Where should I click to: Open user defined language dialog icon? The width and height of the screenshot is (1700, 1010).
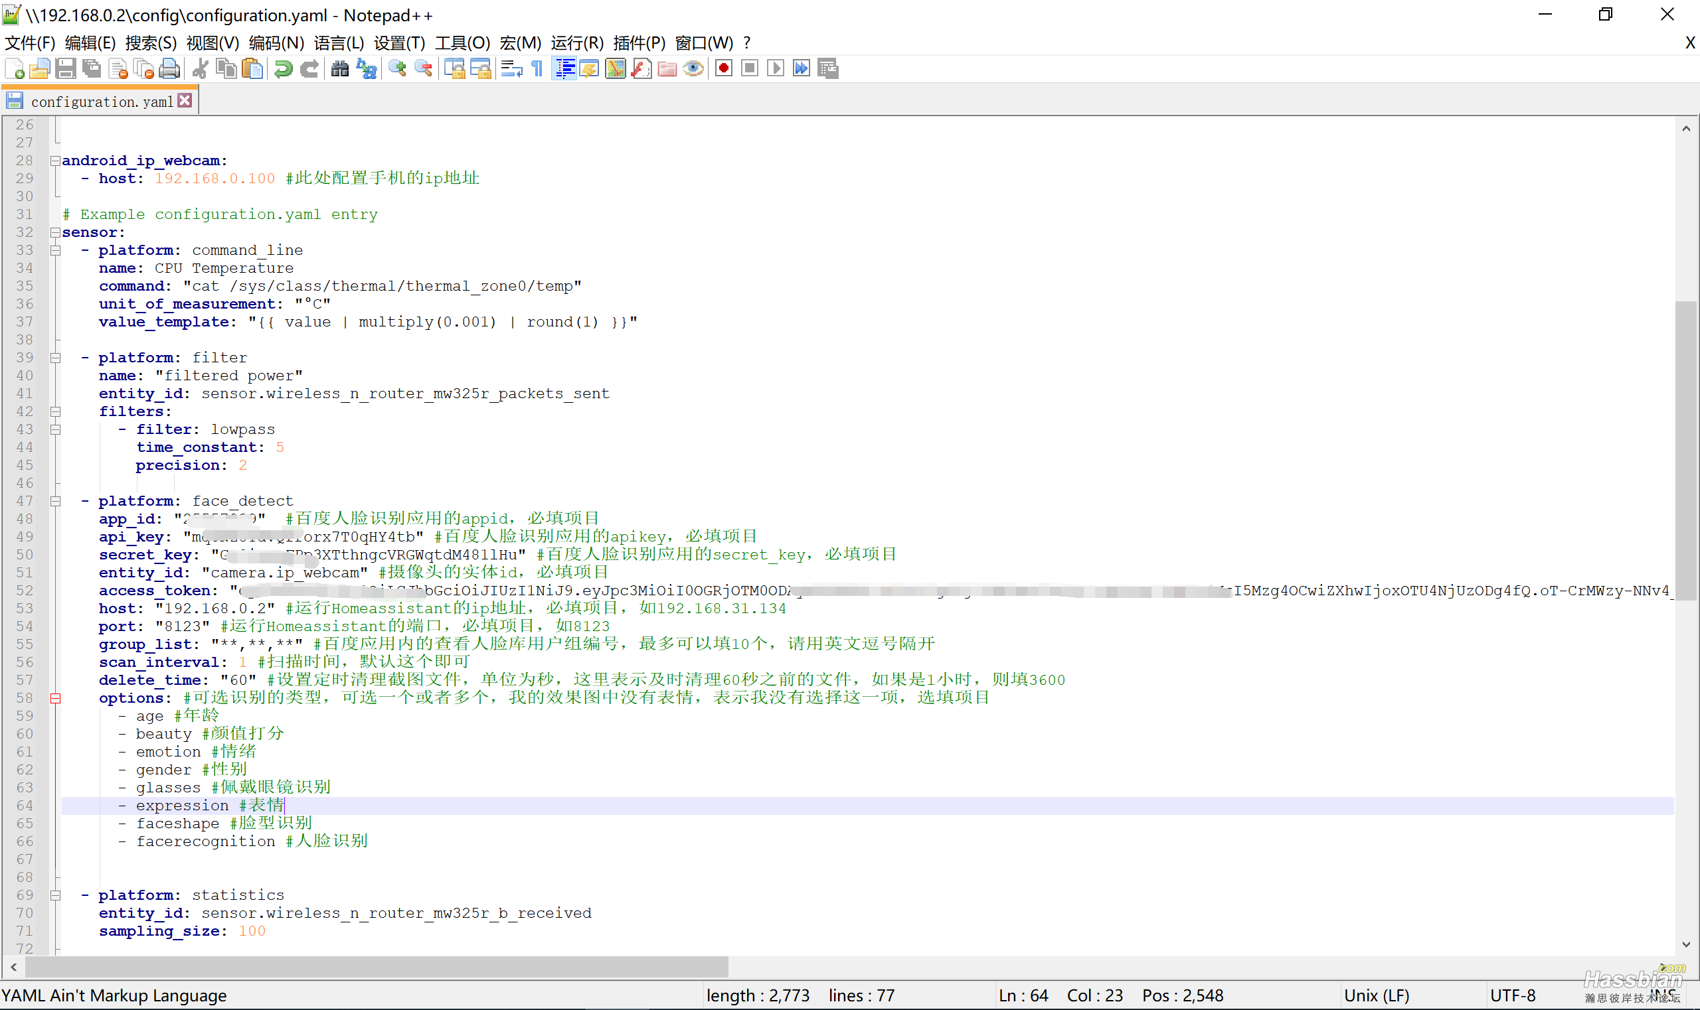[590, 69]
